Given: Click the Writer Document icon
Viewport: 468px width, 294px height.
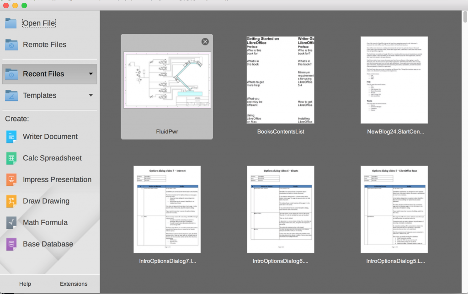Looking at the screenshot, I should coord(11,137).
